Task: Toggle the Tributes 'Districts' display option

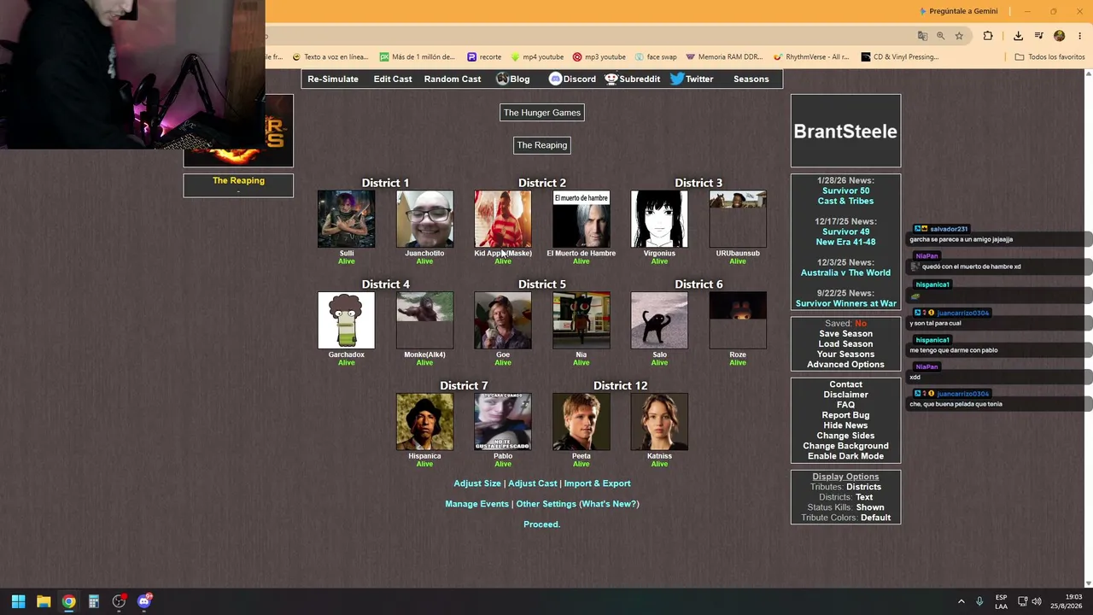Action: [x=863, y=487]
